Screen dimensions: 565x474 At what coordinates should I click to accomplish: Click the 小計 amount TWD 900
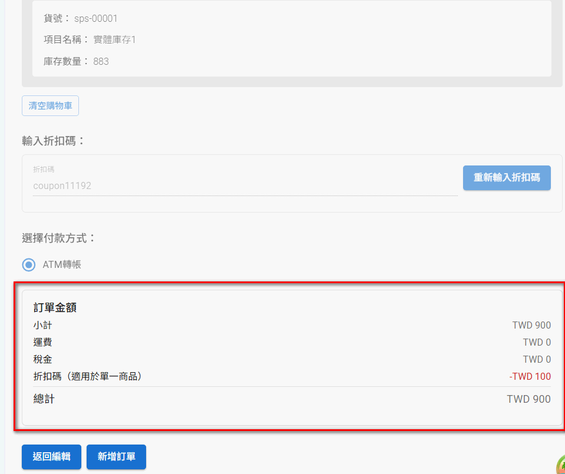531,325
